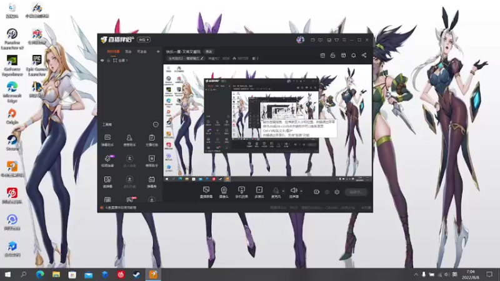Open the voice tool with NEW badge
This screenshot has height=281, width=500.
click(107, 161)
